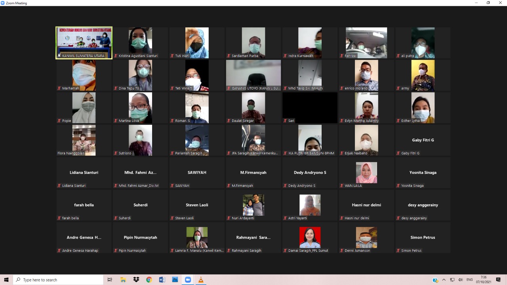Select Erjuki Naibaho's video tile

(366, 140)
